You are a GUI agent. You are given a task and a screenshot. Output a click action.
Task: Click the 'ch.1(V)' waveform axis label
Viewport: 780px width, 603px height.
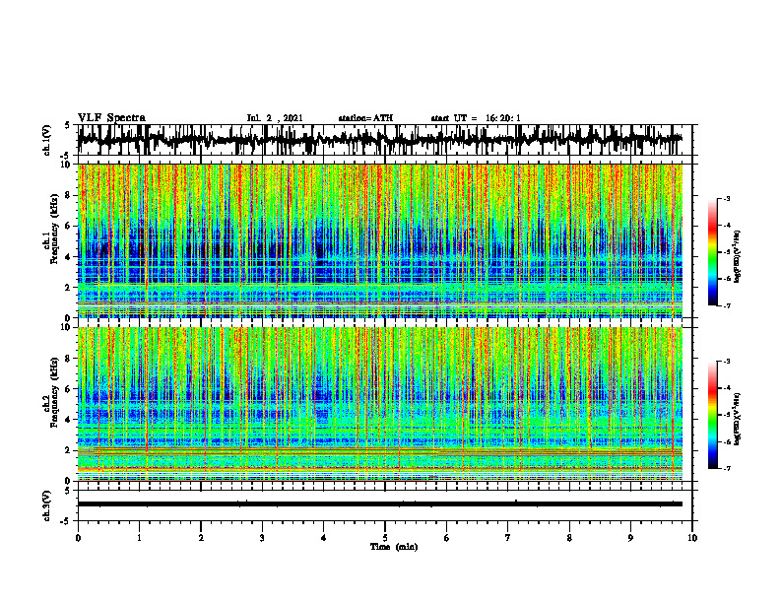(47, 140)
